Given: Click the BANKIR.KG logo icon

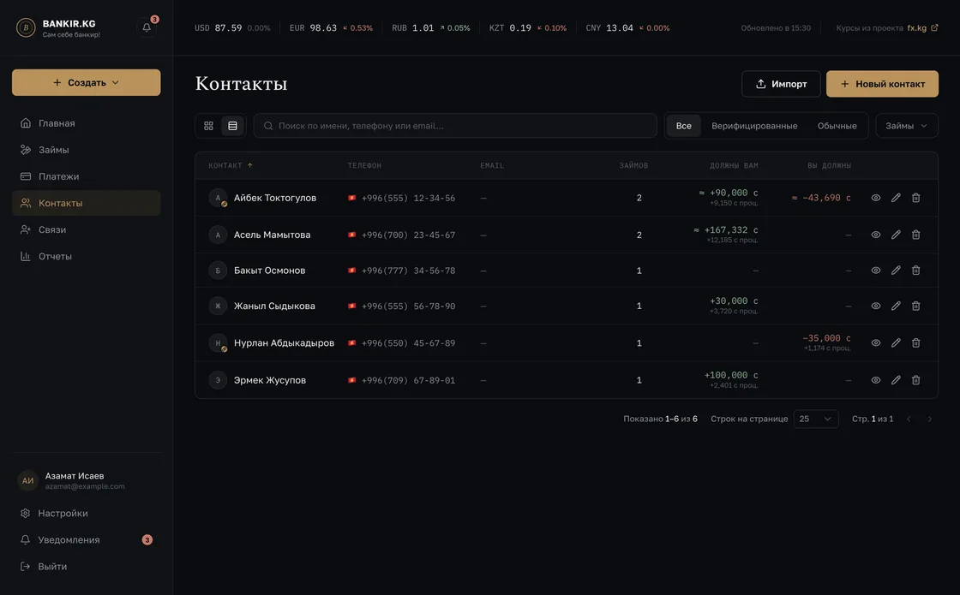Looking at the screenshot, I should click(26, 27).
